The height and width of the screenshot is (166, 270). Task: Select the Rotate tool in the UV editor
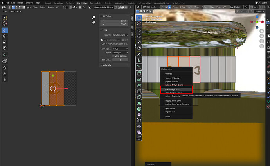point(5,36)
